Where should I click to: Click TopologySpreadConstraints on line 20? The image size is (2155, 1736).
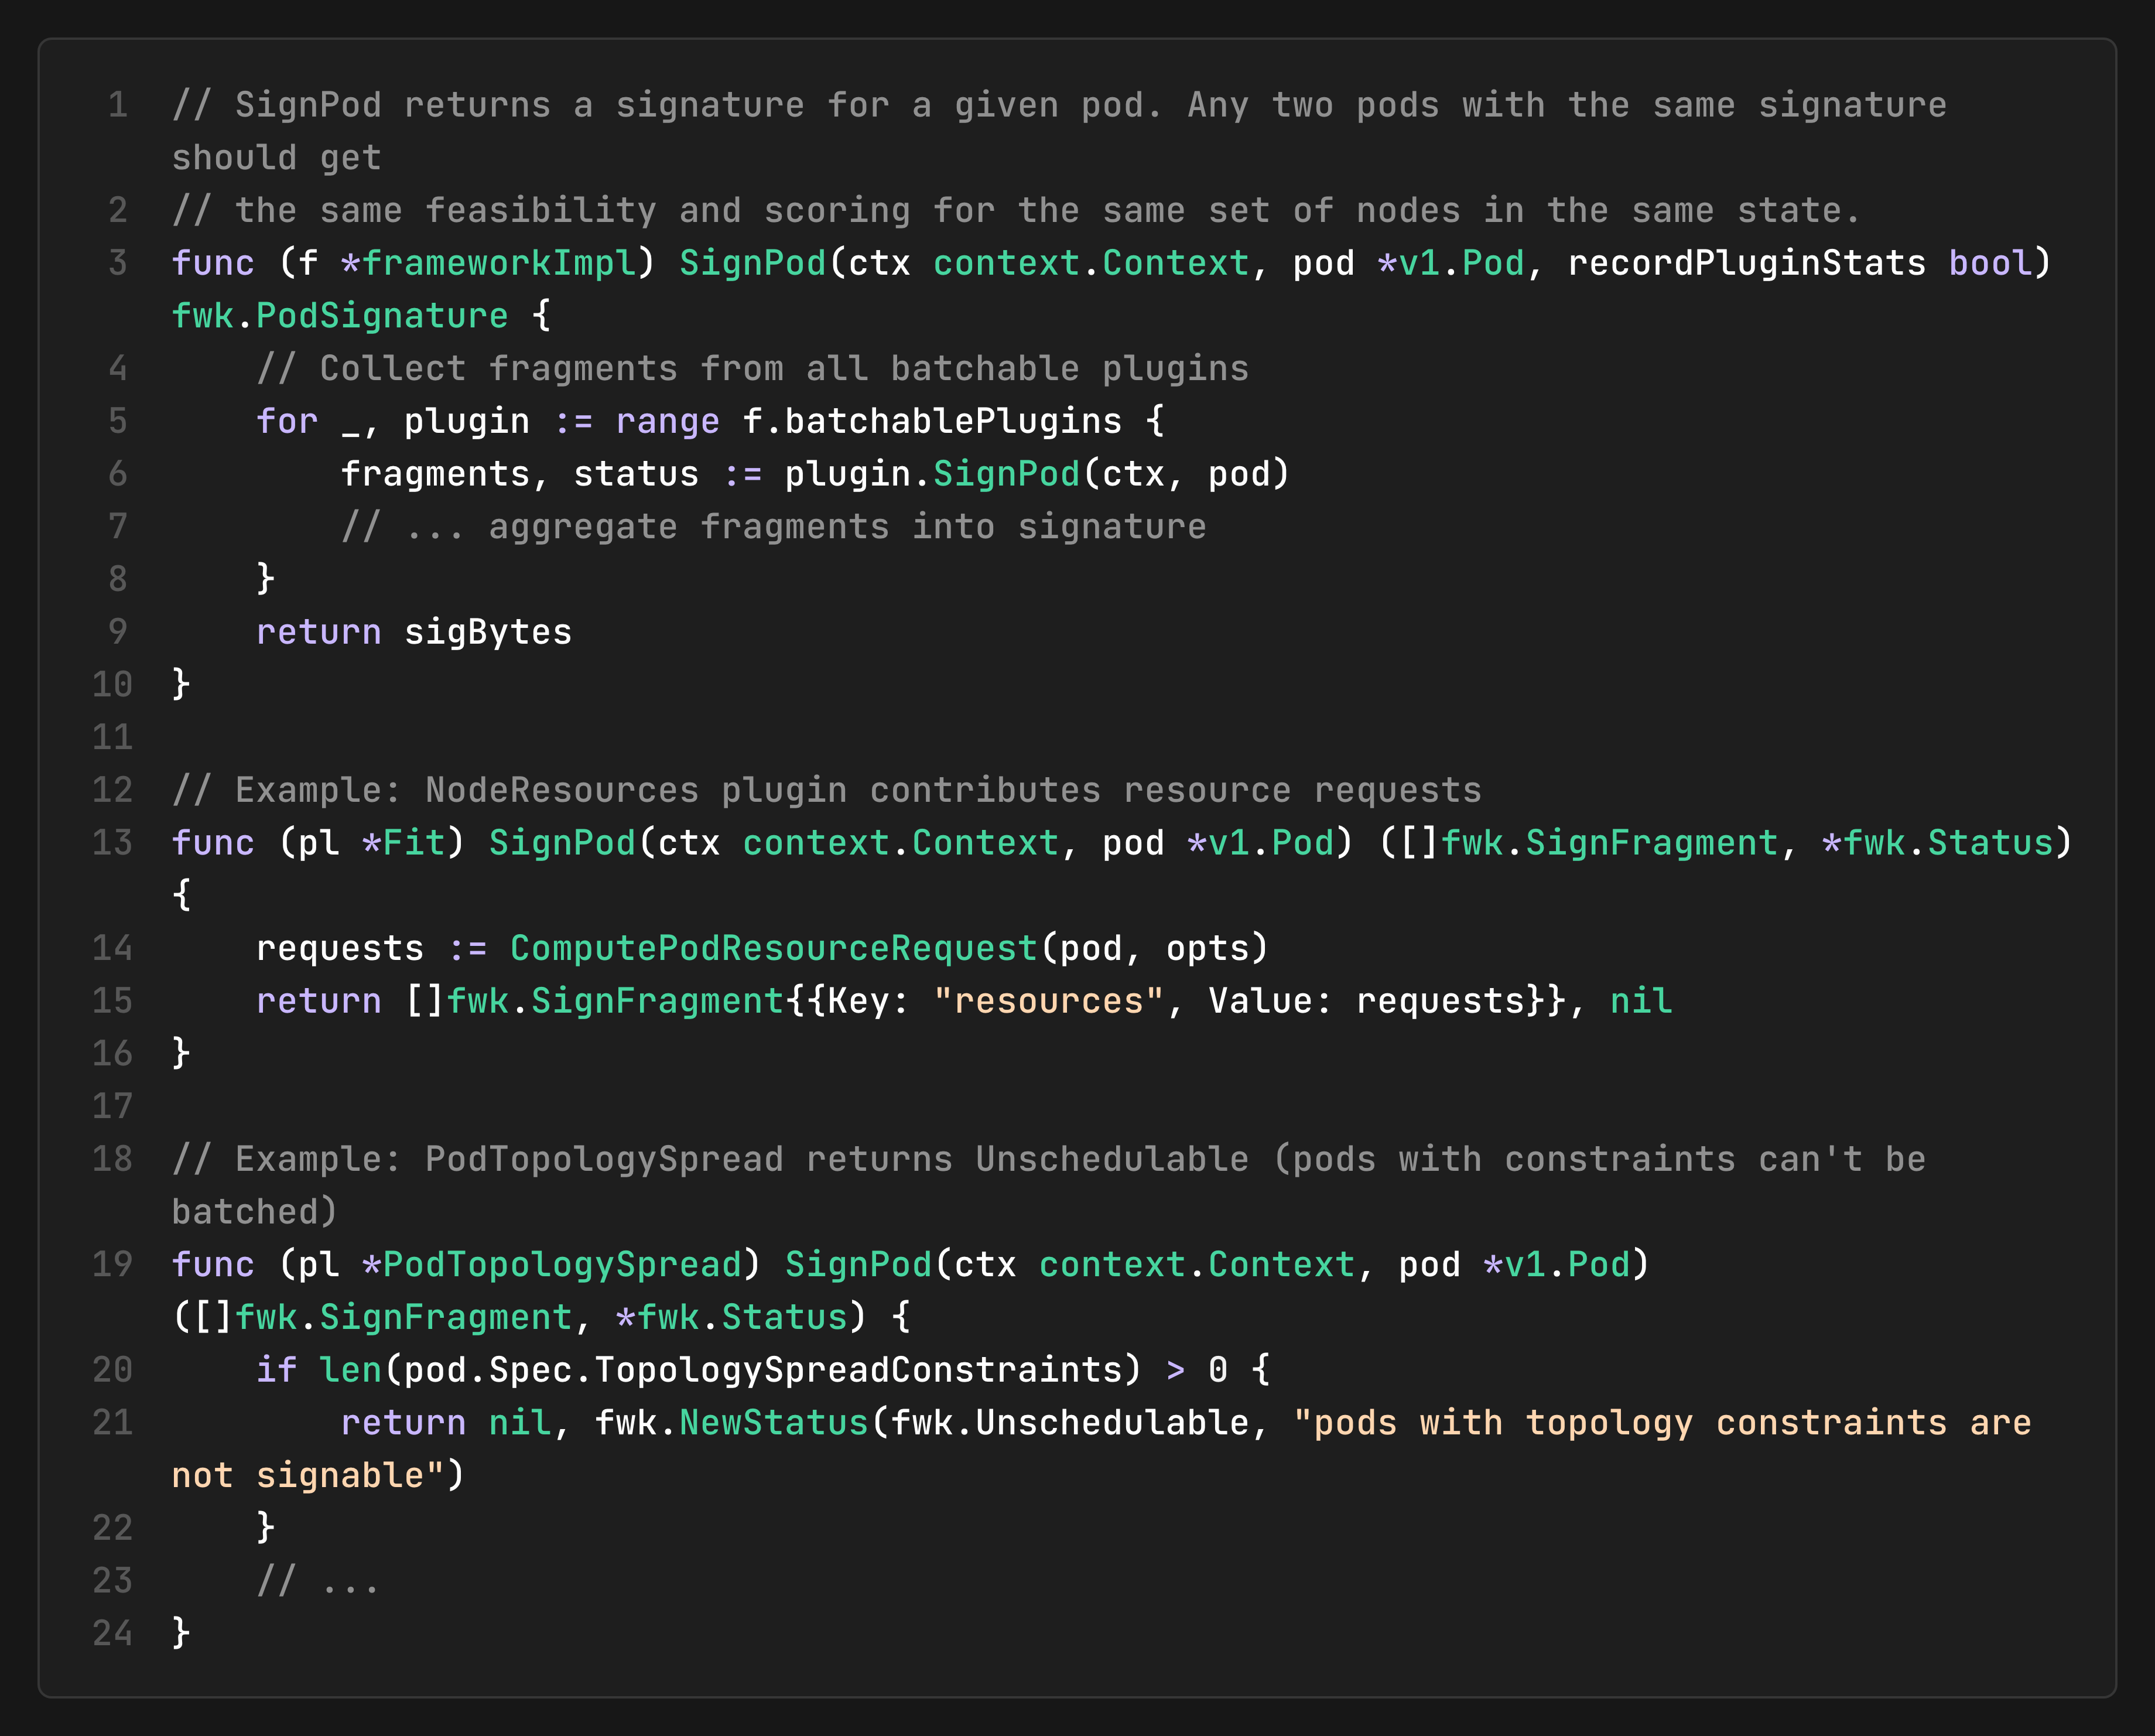(857, 1370)
